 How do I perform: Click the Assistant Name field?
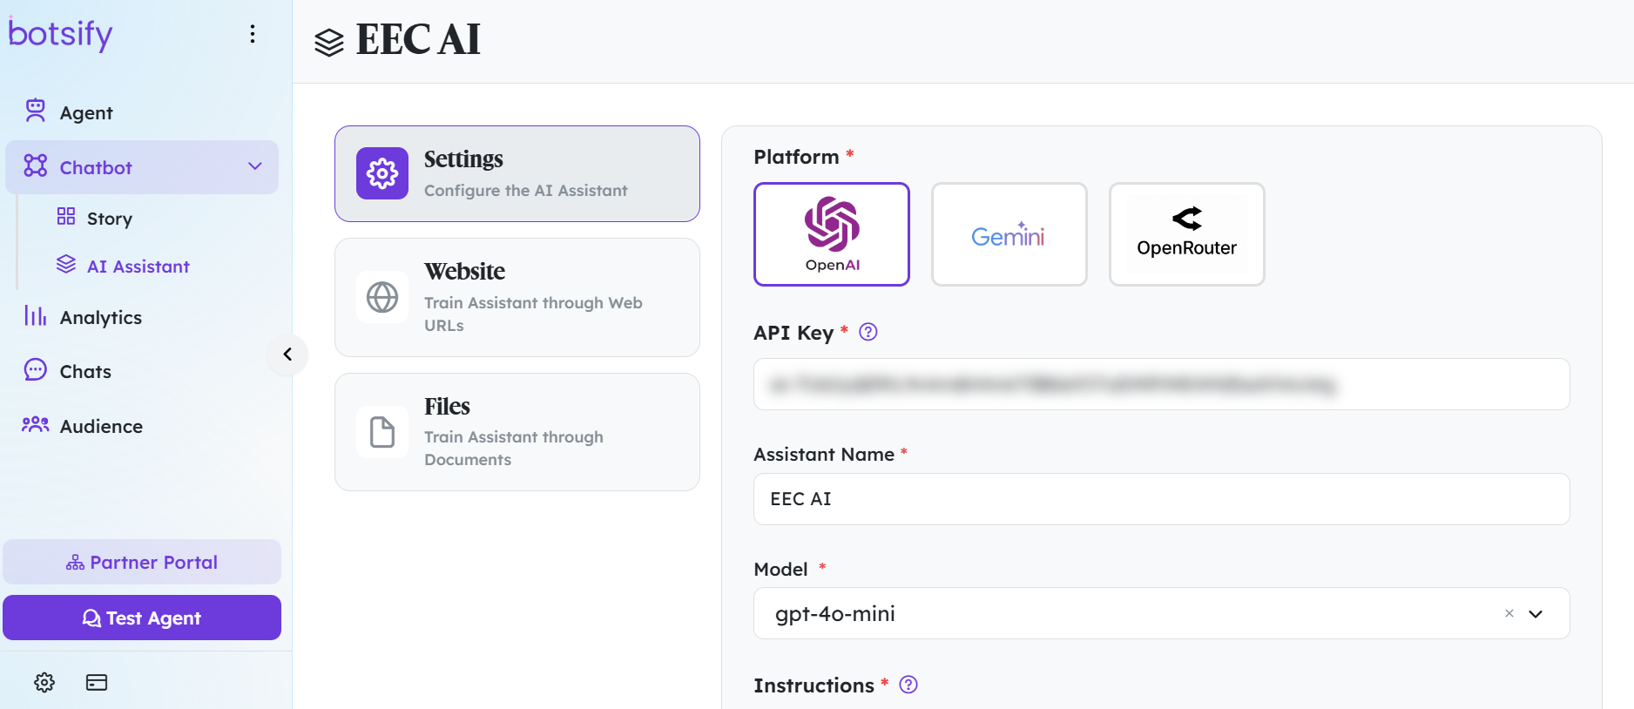[1162, 499]
